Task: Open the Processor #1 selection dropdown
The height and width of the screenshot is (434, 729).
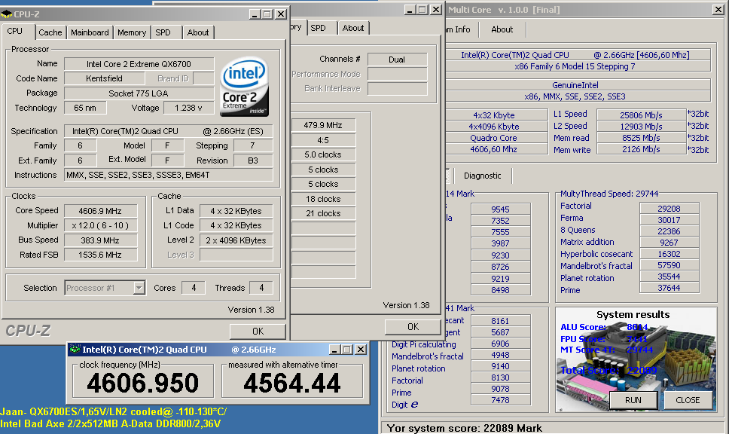Action: pos(139,288)
